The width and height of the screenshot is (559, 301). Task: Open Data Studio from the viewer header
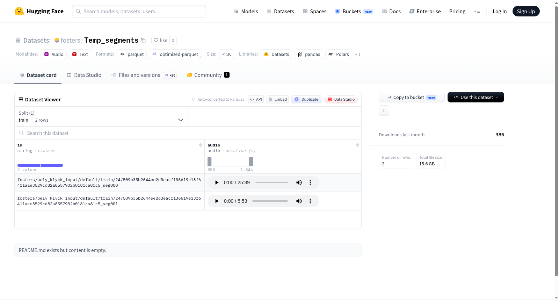(x=341, y=99)
